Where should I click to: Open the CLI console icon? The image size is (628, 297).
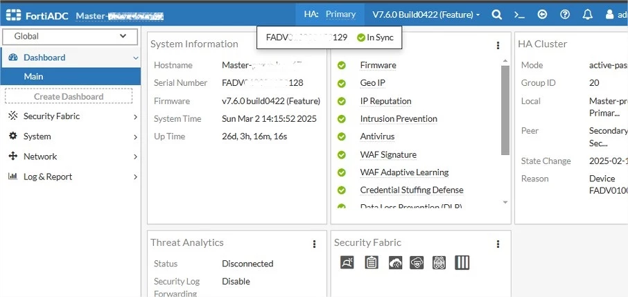tap(519, 15)
